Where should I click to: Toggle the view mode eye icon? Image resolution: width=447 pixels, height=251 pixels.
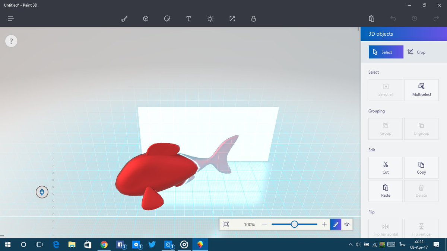347,224
